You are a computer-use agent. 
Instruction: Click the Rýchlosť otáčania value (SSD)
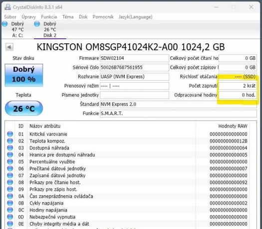pyautogui.click(x=238, y=77)
